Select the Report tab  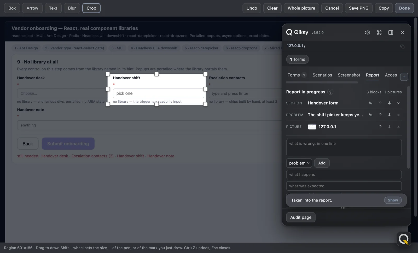[372, 75]
